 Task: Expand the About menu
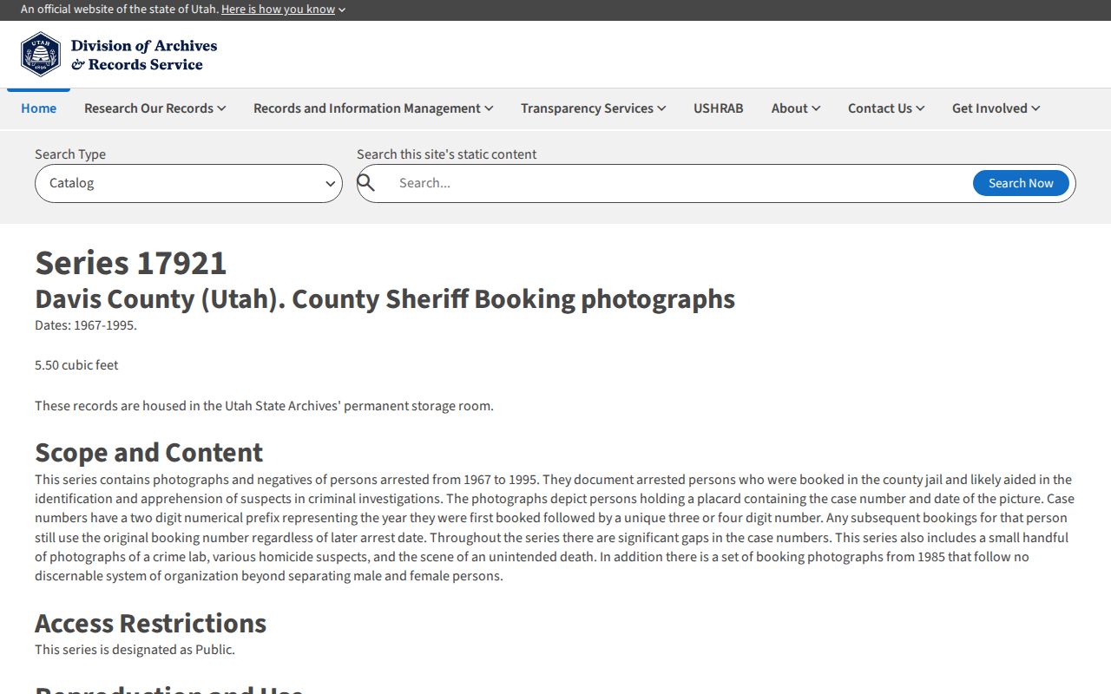796,108
